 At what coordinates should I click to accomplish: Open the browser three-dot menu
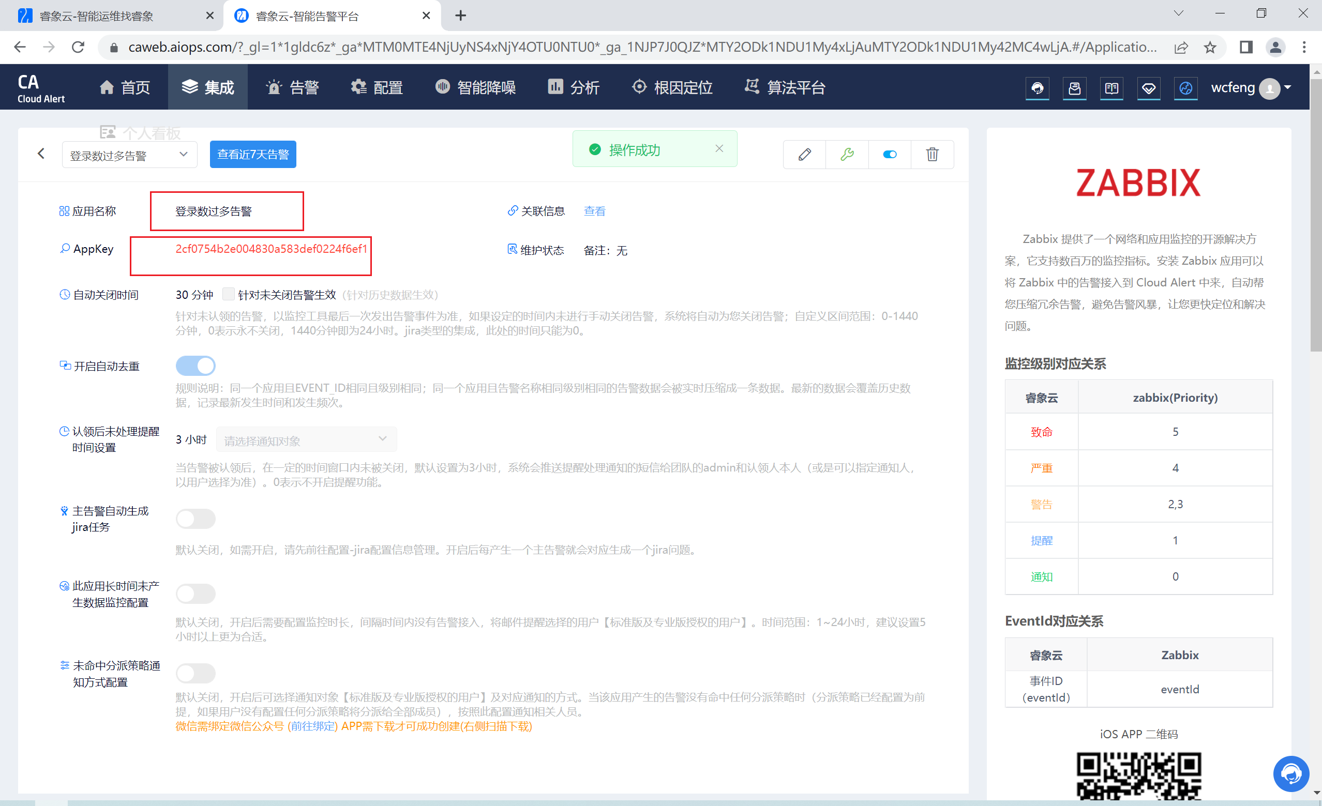pyautogui.click(x=1304, y=47)
